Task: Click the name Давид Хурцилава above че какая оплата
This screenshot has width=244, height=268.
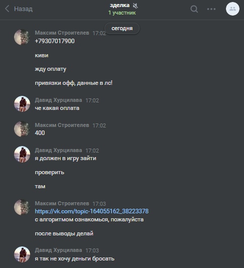Action: tap(58, 100)
